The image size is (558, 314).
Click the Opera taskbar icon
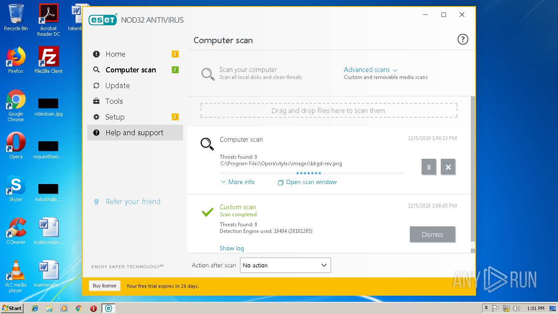(x=93, y=308)
